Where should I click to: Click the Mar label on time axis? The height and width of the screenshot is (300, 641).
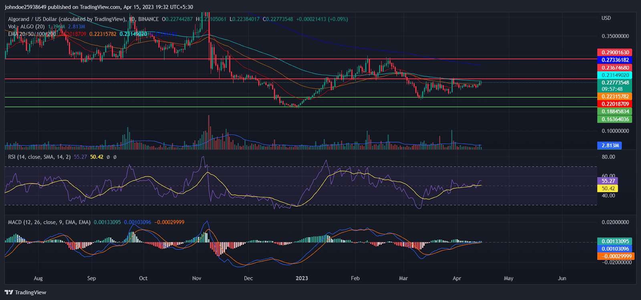(x=403, y=278)
